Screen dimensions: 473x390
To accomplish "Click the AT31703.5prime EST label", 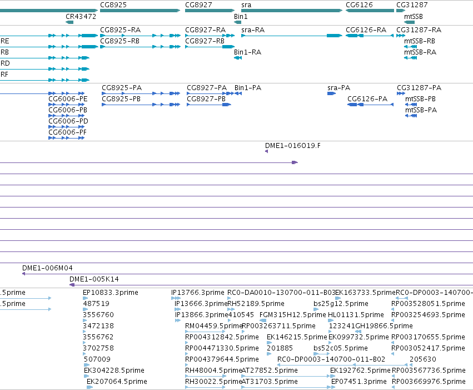I will pyautogui.click(x=270, y=382).
